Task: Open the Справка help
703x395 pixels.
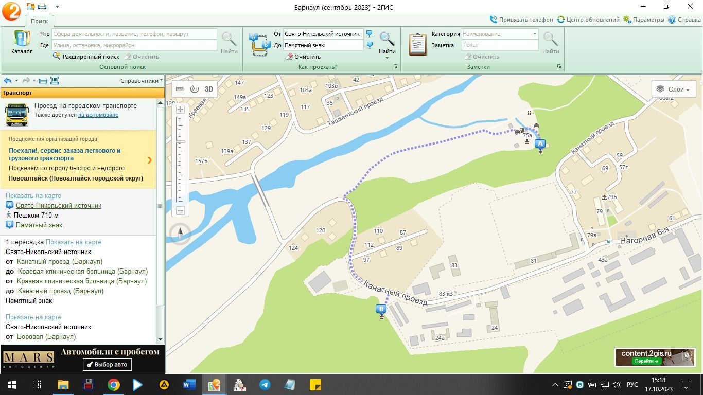Action: pyautogui.click(x=684, y=20)
